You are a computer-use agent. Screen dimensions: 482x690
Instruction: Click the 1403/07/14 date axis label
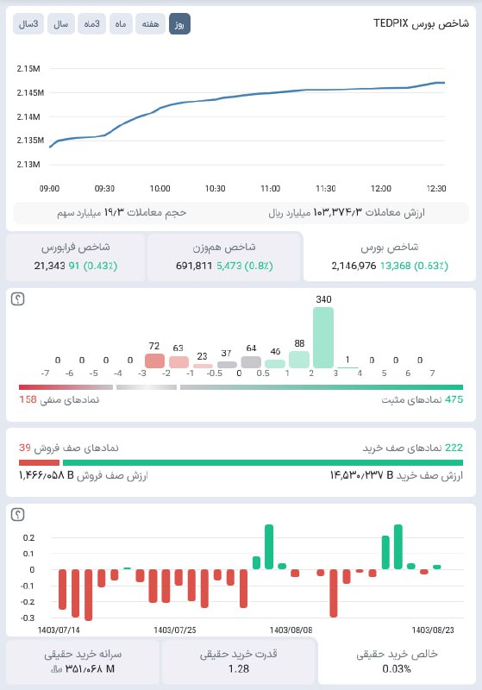tap(59, 630)
